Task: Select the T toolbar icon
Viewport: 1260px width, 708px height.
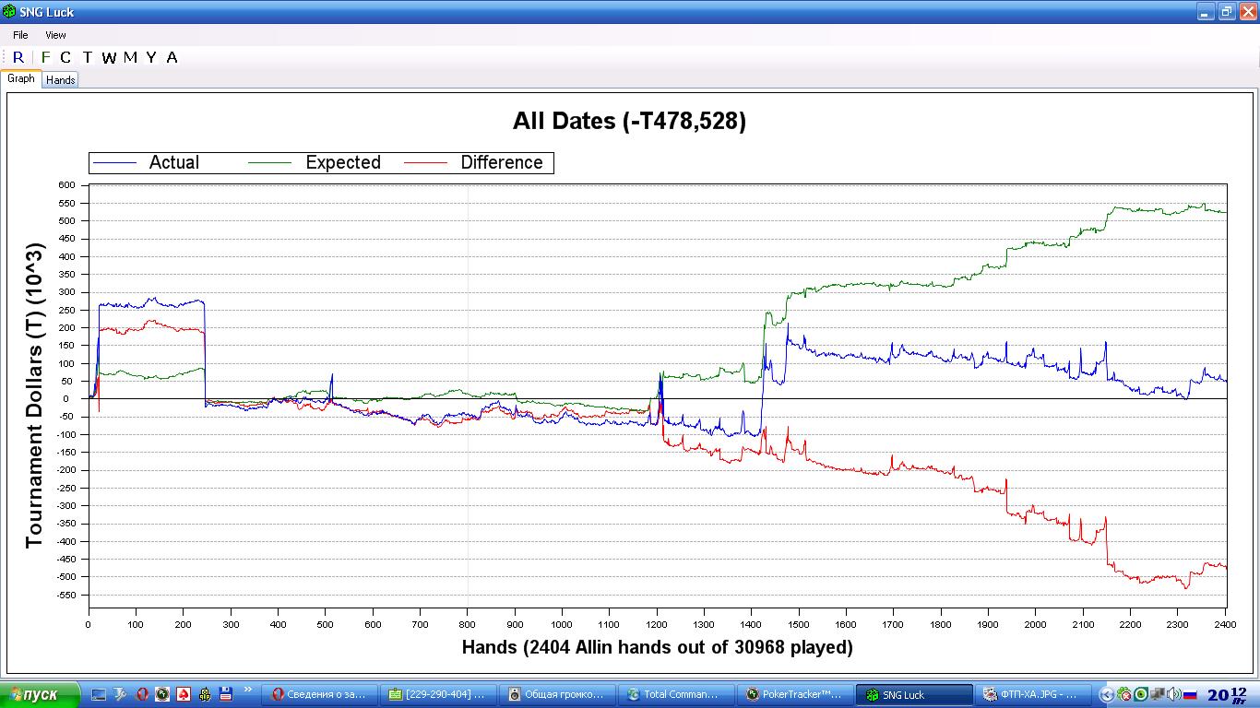Action: [88, 57]
